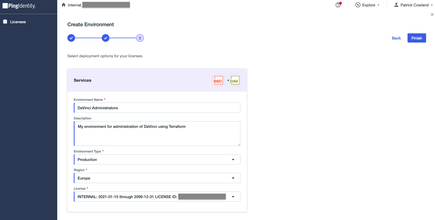Click the user profile icon
435x220 pixels.
coord(396,5)
